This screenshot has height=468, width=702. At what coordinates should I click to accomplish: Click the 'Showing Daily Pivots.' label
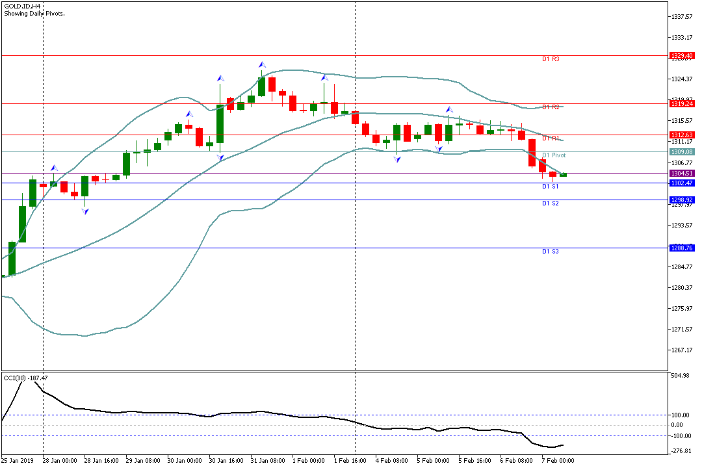point(34,14)
